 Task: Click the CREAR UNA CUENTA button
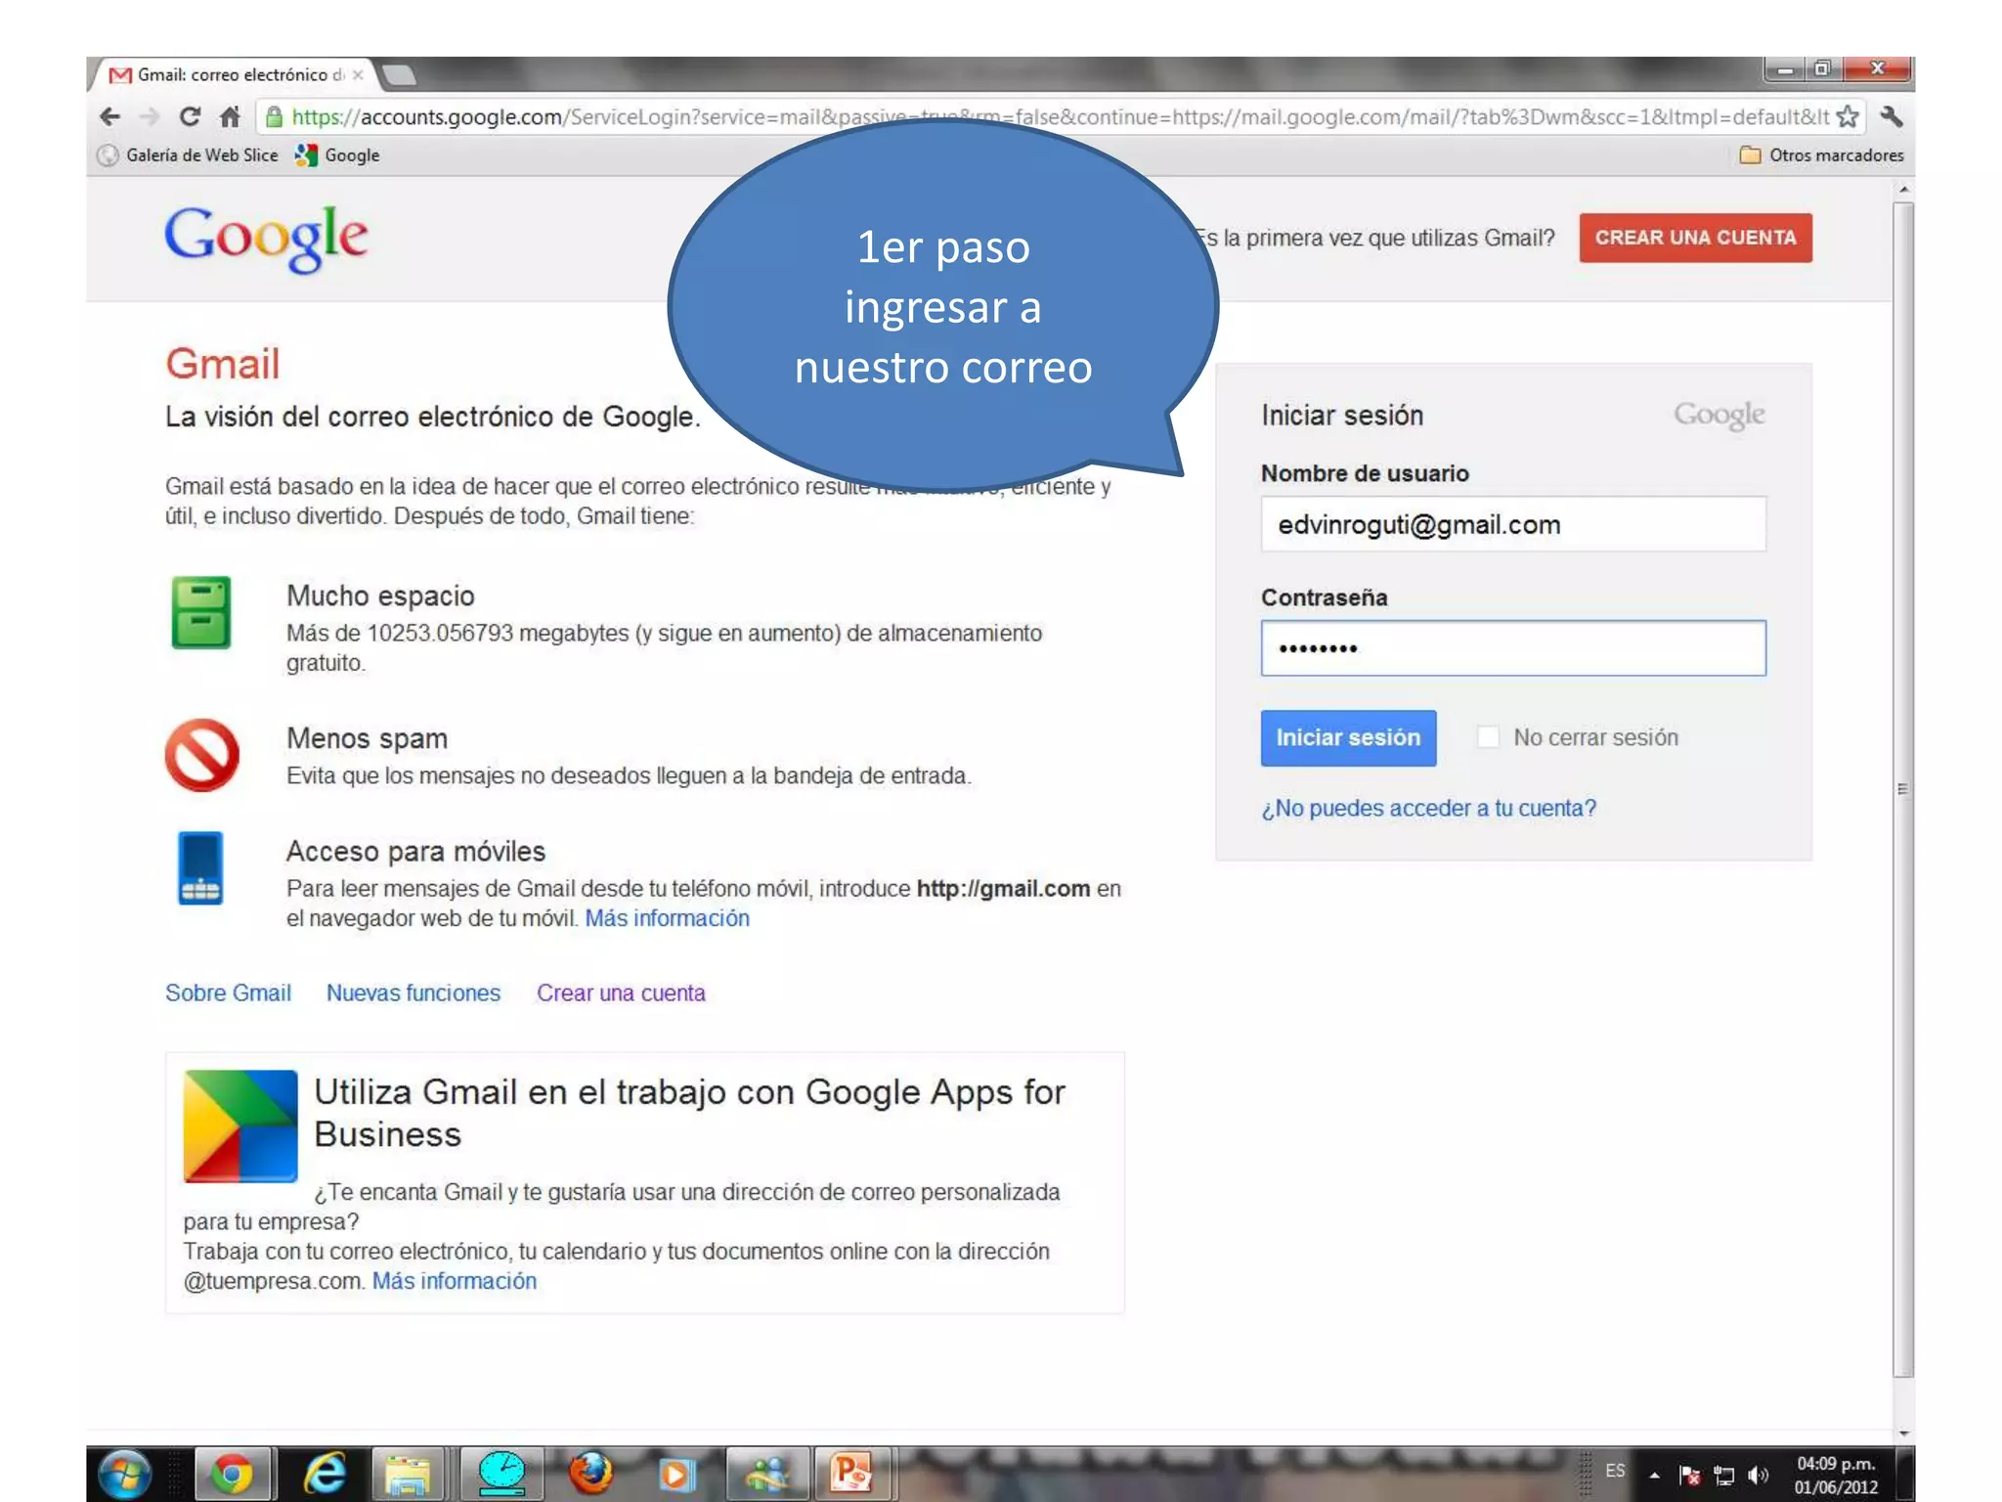point(1695,238)
